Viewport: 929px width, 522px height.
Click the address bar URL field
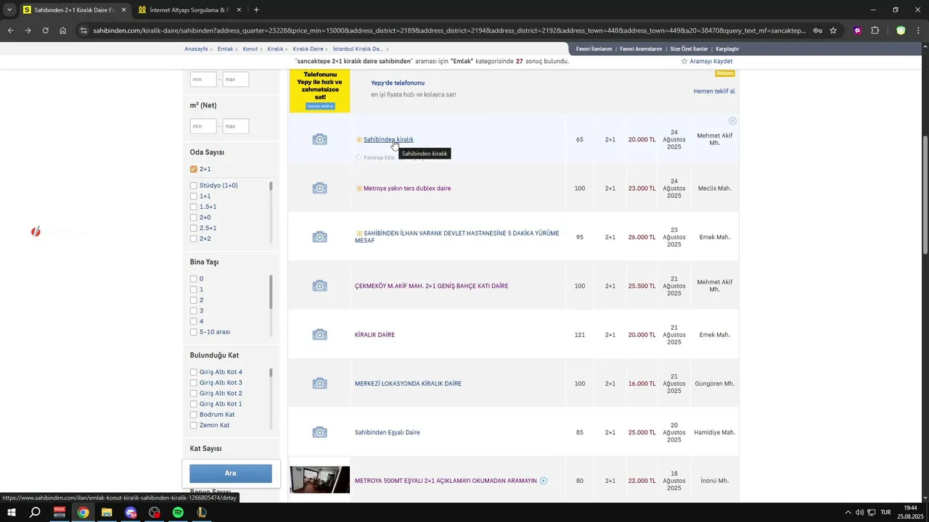click(449, 30)
